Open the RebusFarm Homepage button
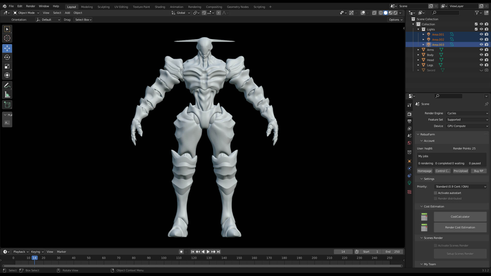 tap(425, 171)
